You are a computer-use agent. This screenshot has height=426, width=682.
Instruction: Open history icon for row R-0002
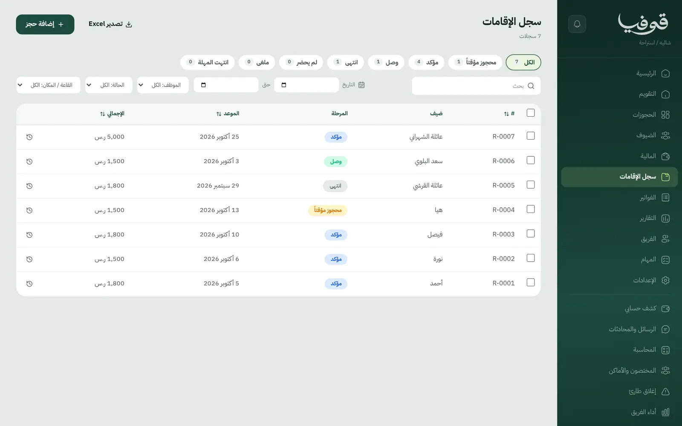coord(29,259)
